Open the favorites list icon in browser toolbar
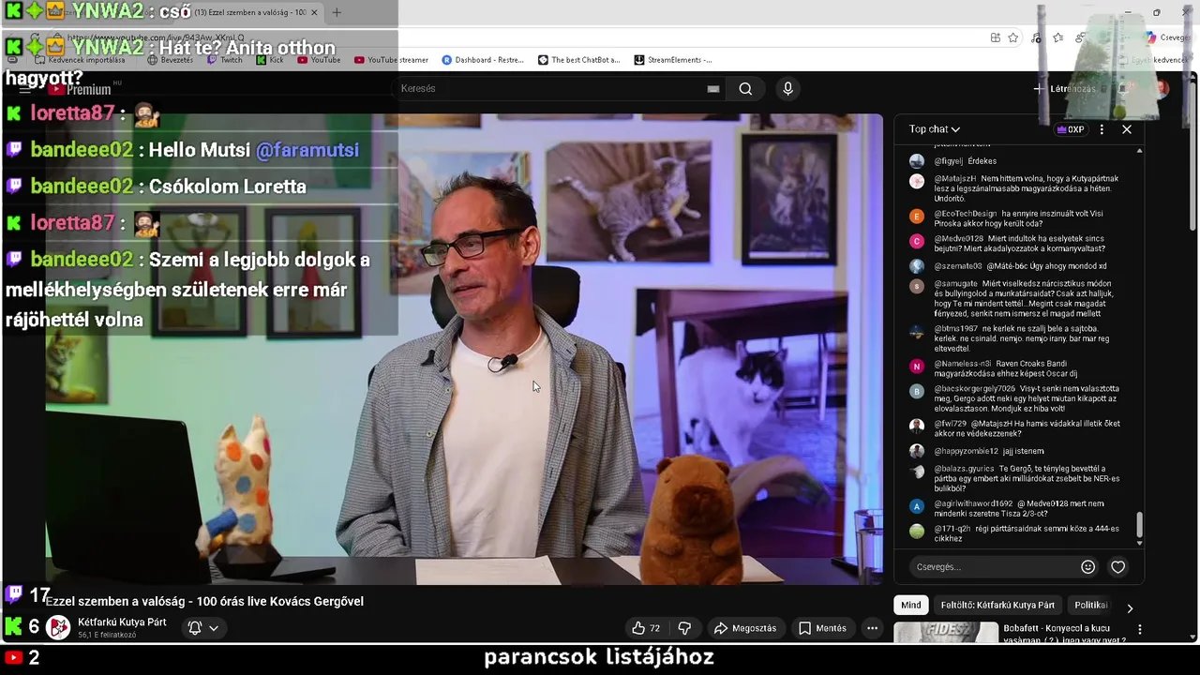Image resolution: width=1200 pixels, height=675 pixels. [1058, 37]
